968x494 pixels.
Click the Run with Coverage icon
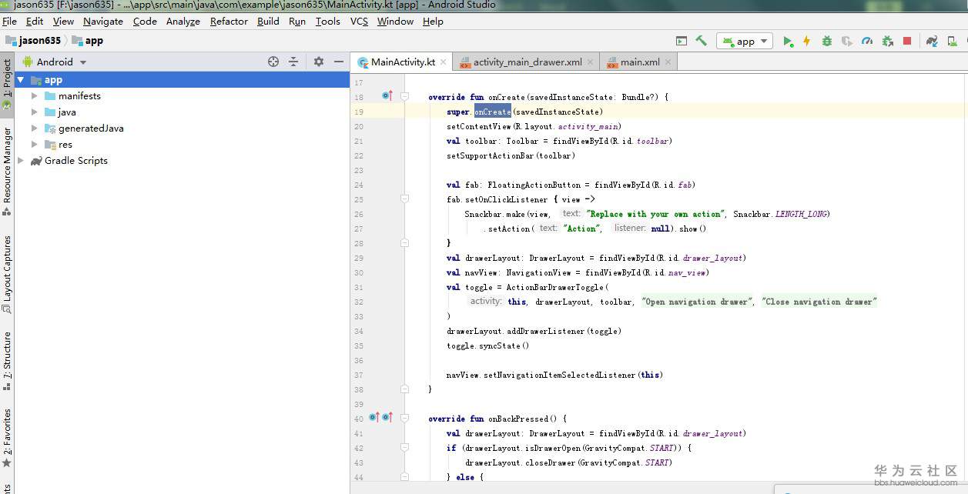pyautogui.click(x=847, y=41)
